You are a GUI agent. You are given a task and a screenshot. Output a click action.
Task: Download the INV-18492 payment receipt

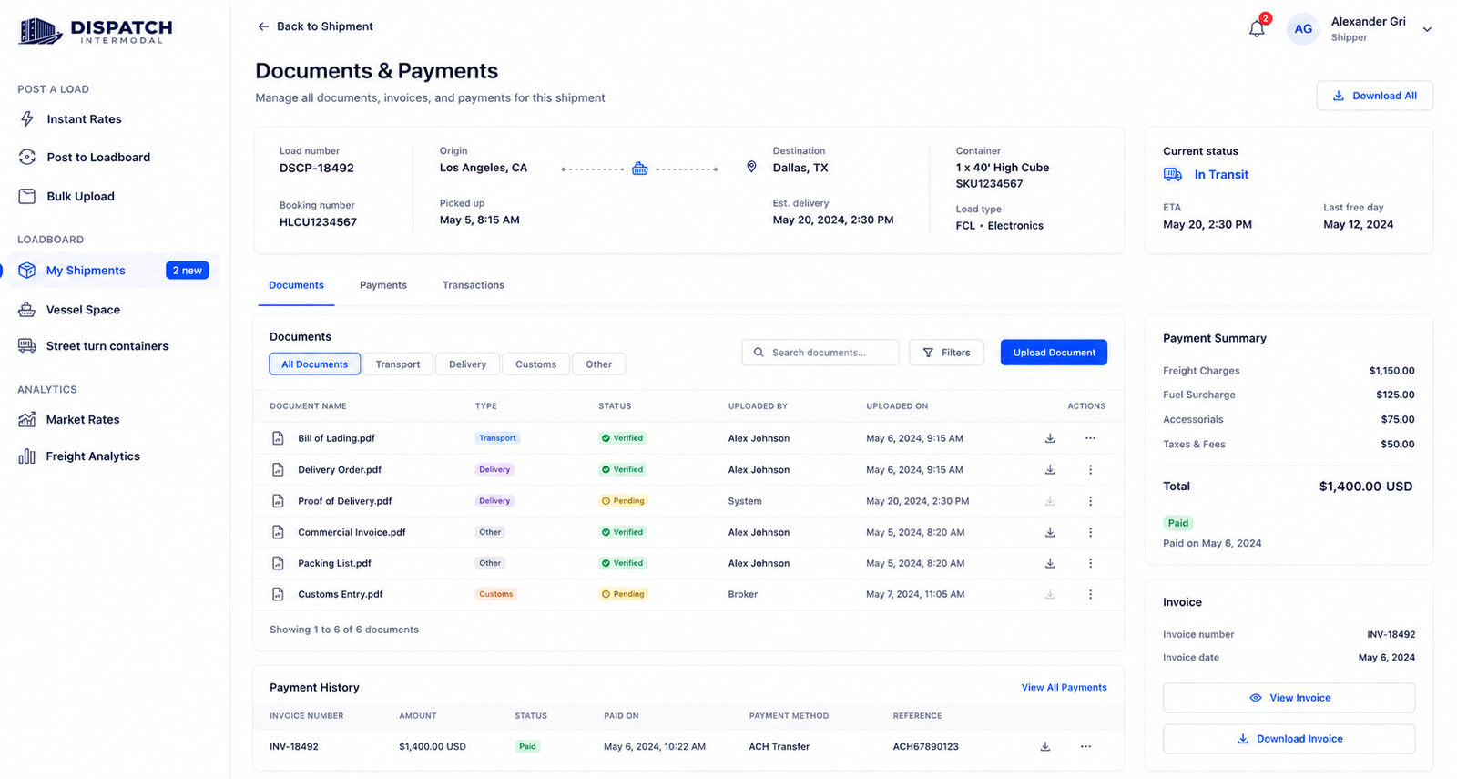(x=1045, y=747)
